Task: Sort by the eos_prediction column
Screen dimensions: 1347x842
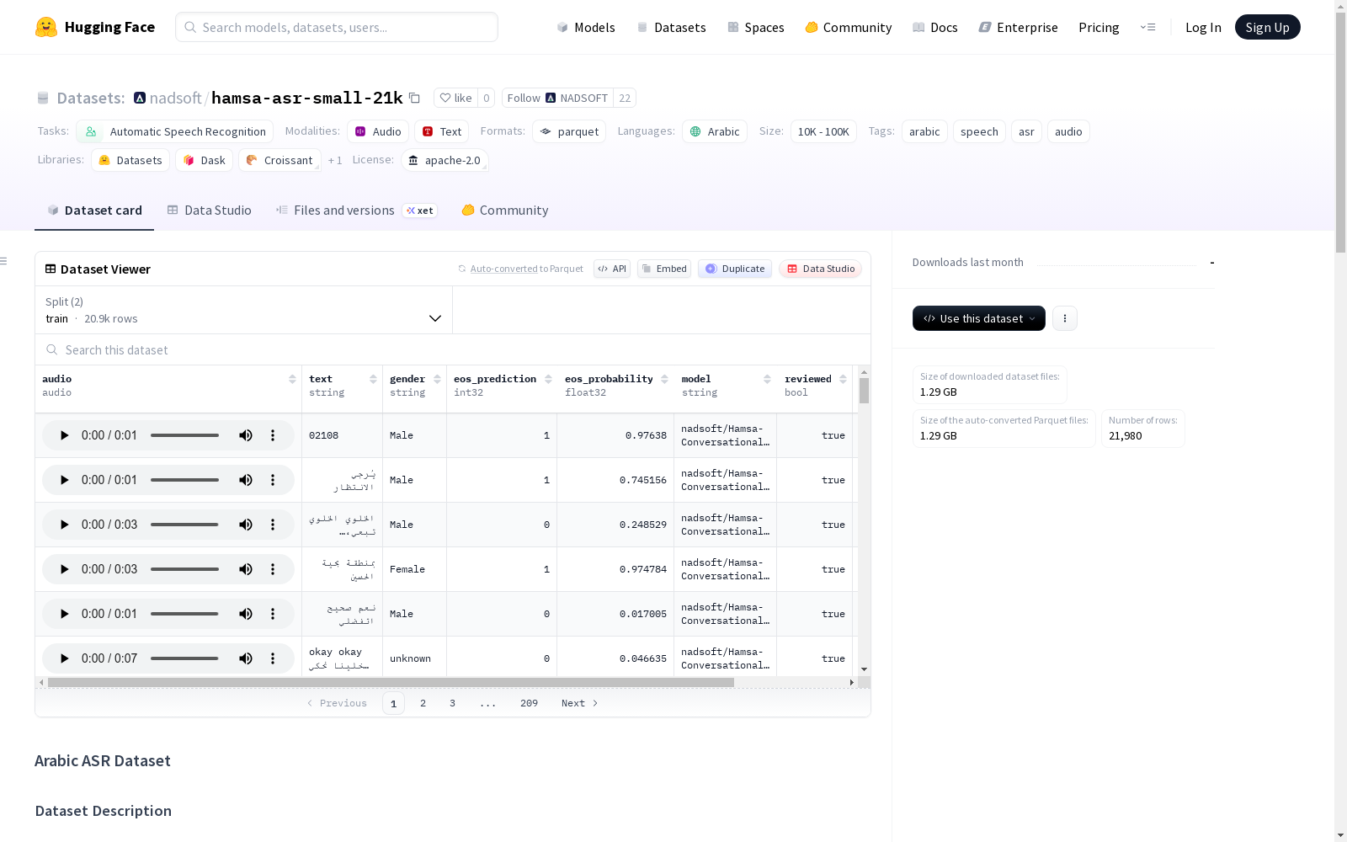Action: pyautogui.click(x=548, y=379)
